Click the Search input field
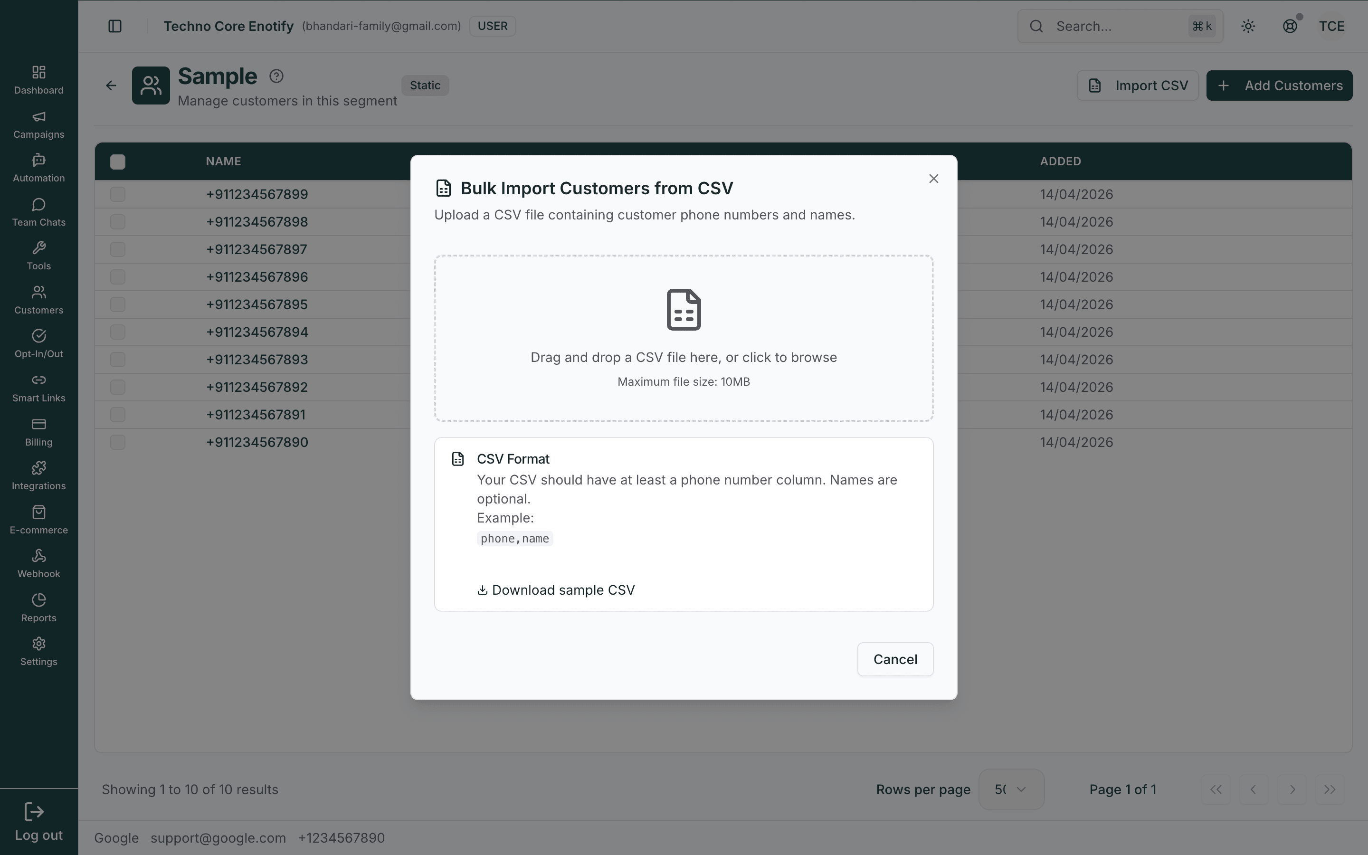This screenshot has width=1368, height=855. coord(1120,26)
